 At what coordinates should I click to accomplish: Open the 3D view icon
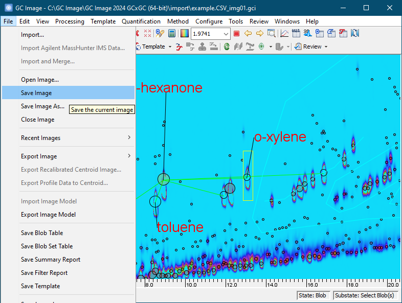coord(307,34)
